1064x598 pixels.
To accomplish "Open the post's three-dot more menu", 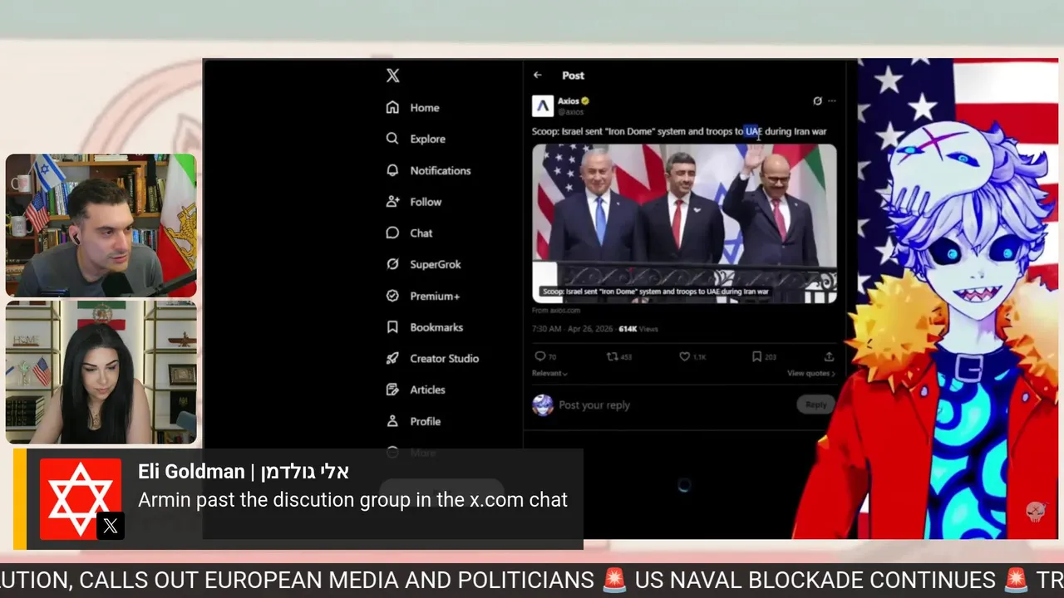I will click(832, 101).
